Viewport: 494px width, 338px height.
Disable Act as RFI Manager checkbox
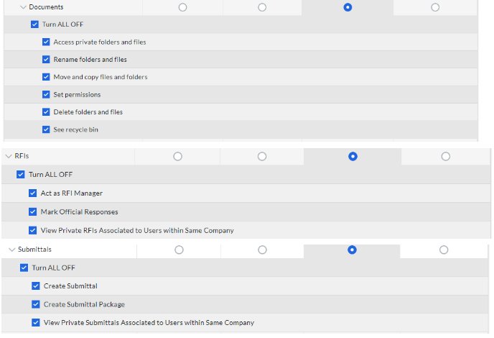coord(33,193)
